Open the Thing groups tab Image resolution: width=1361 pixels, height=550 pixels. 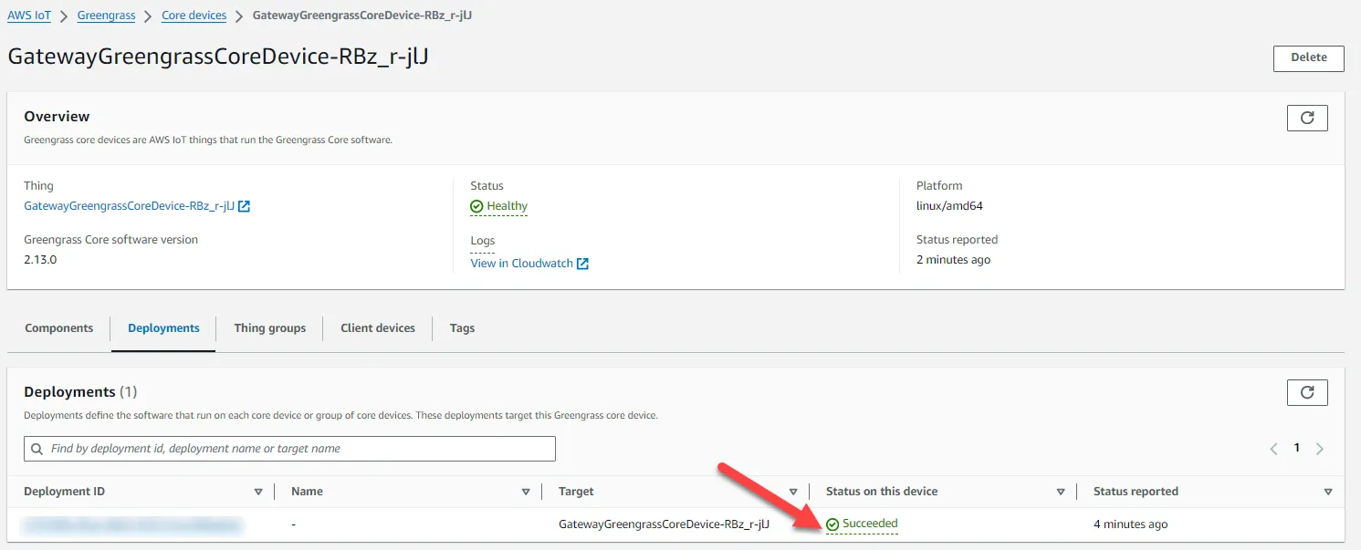point(270,328)
